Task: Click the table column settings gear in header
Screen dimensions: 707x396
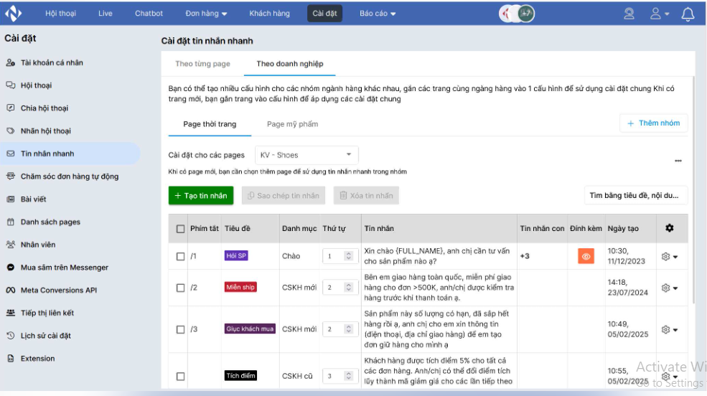Action: (669, 228)
